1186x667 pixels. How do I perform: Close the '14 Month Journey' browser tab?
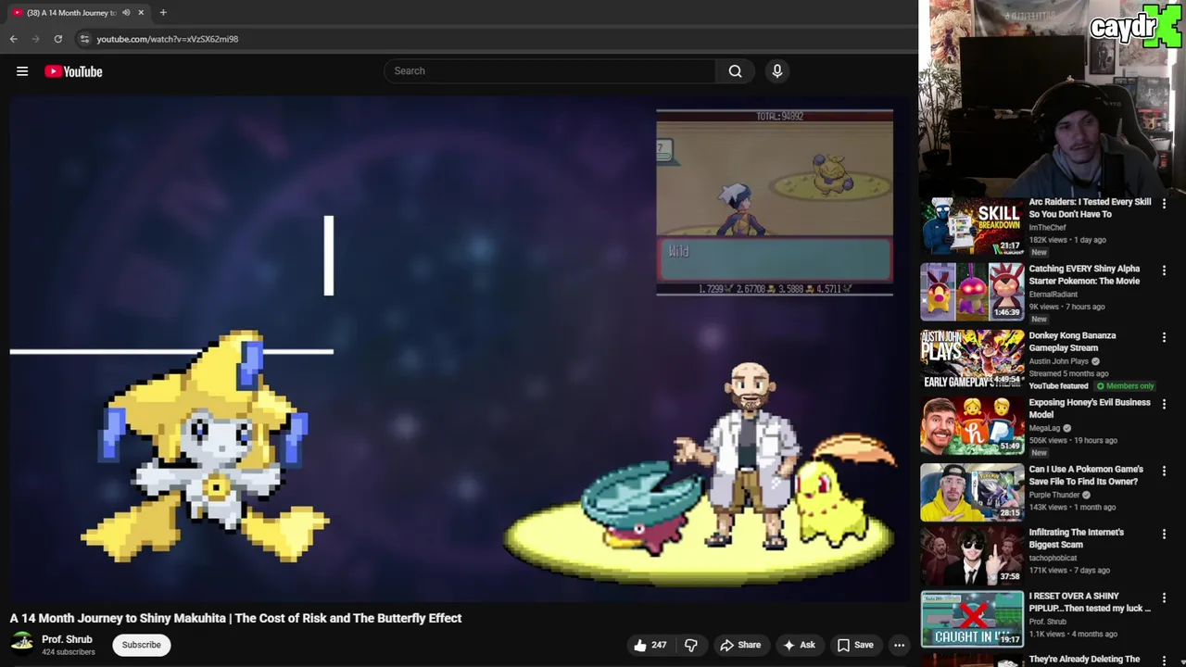141,12
